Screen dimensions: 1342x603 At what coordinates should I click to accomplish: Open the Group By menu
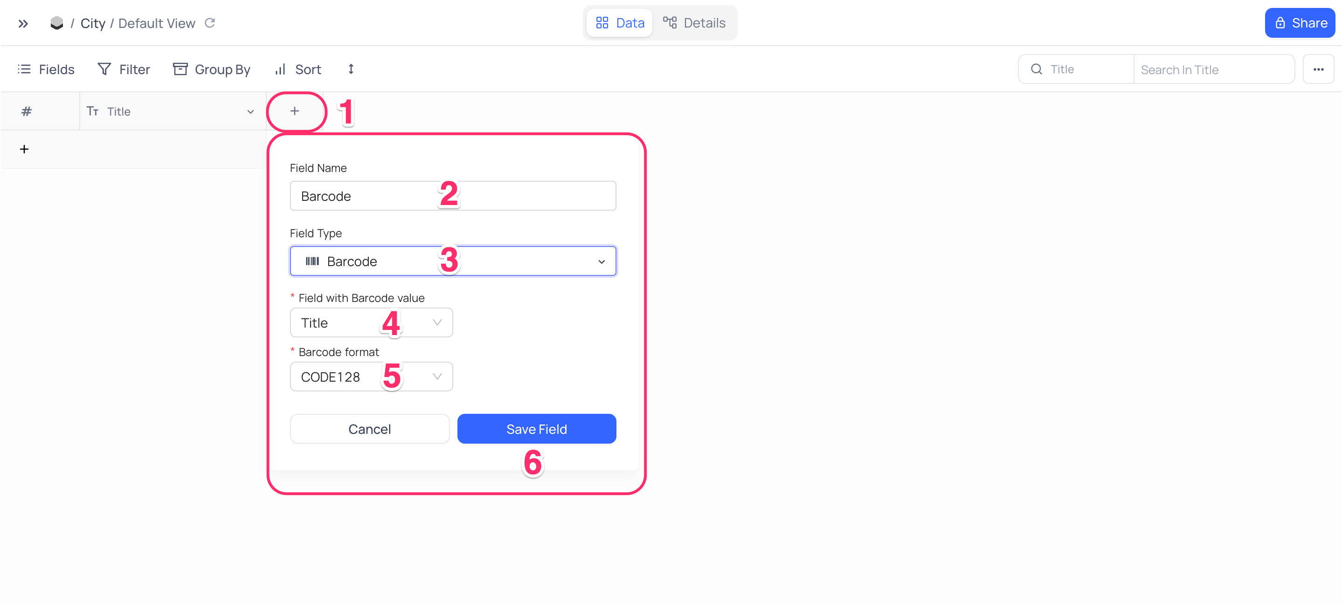[x=212, y=69]
